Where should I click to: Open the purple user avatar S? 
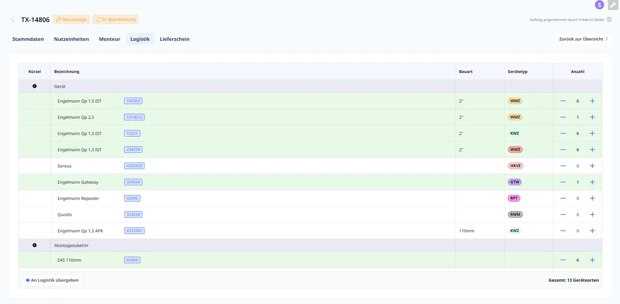pyautogui.click(x=599, y=5)
